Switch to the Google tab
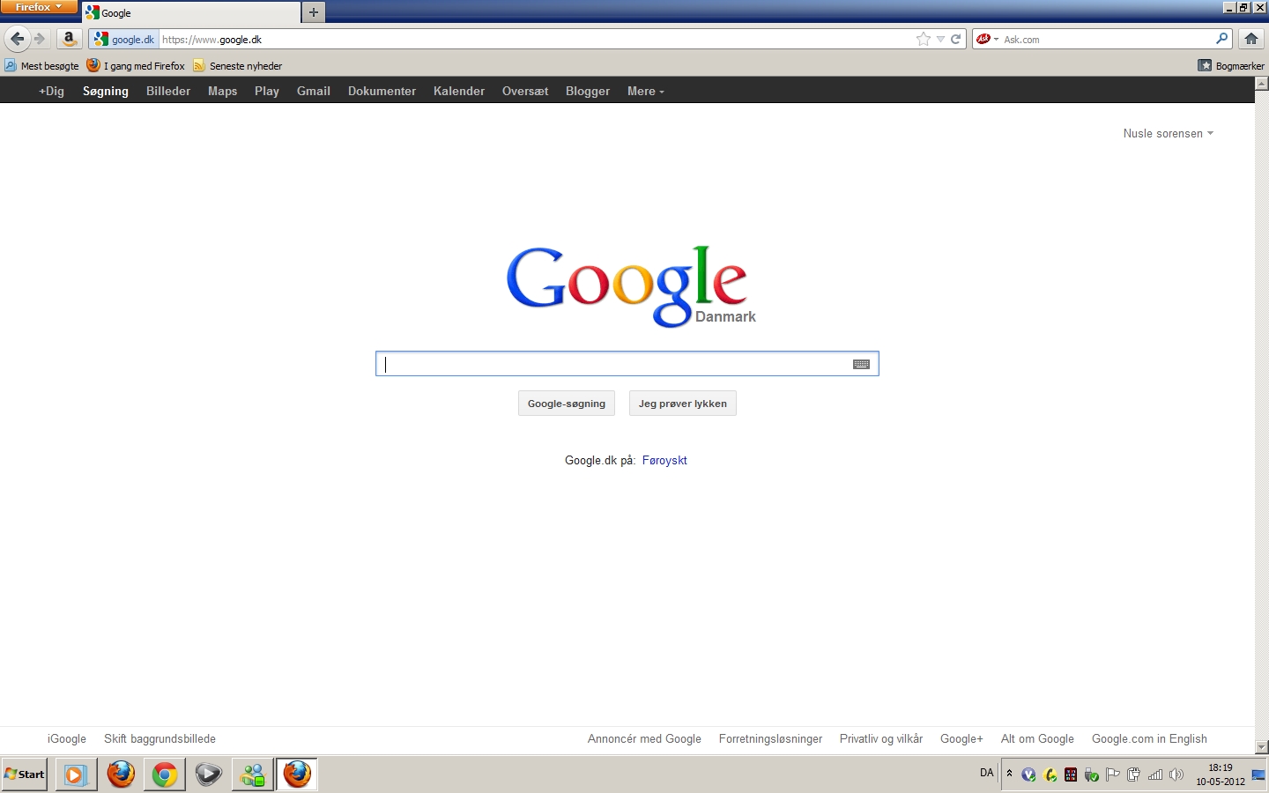This screenshot has height=793, width=1269. [x=191, y=12]
